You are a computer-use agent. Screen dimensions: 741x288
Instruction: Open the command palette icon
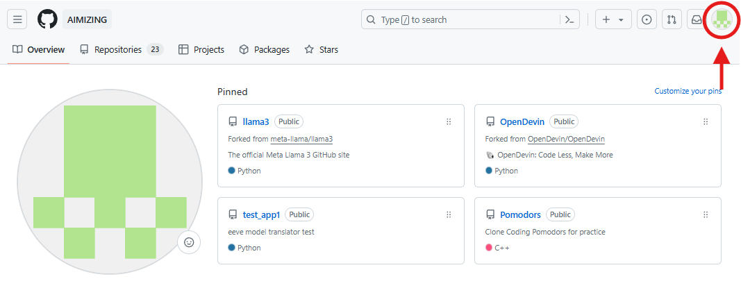pos(569,19)
